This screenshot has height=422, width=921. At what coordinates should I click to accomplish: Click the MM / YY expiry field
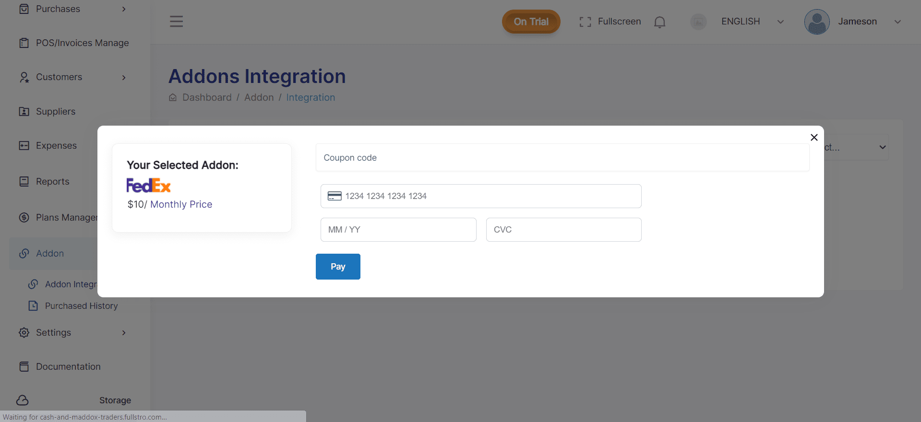[x=398, y=230]
